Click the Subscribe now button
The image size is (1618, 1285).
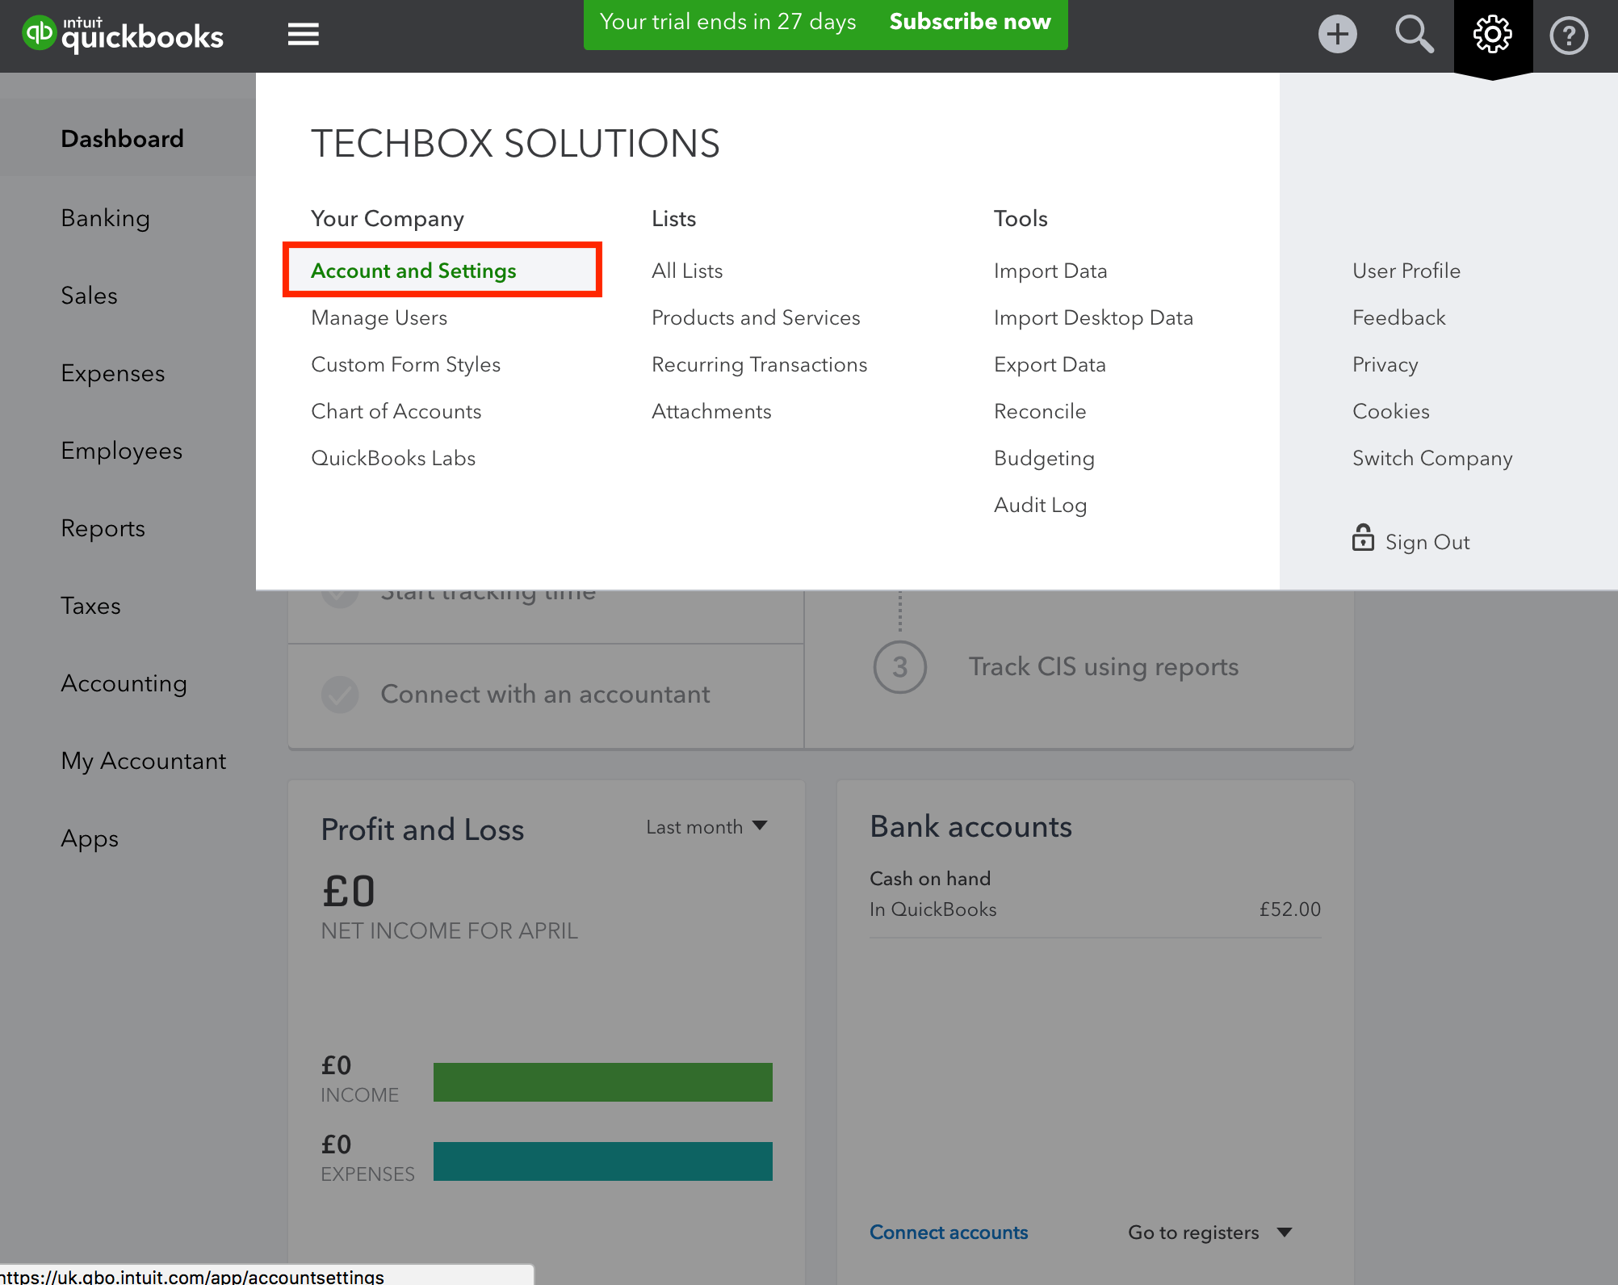pyautogui.click(x=970, y=22)
